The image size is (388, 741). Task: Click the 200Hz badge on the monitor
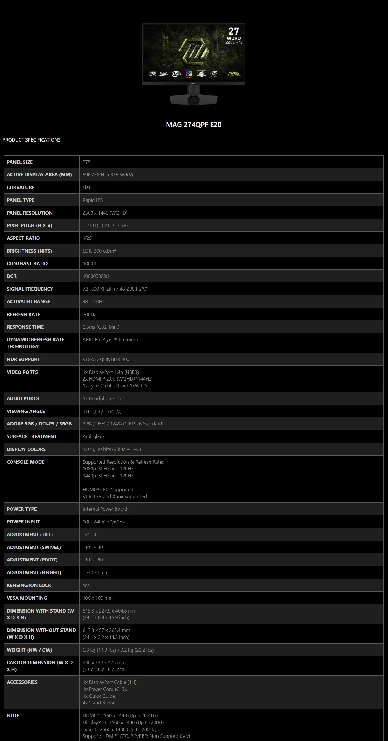164,74
